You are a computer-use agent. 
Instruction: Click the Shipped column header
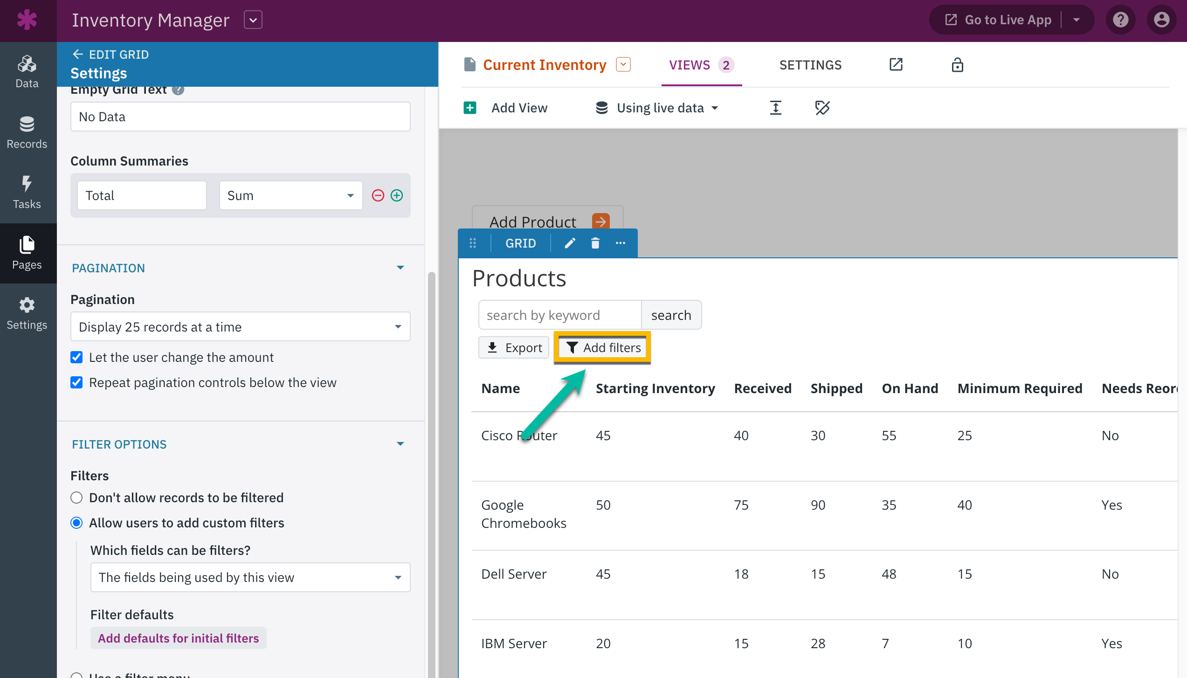836,388
